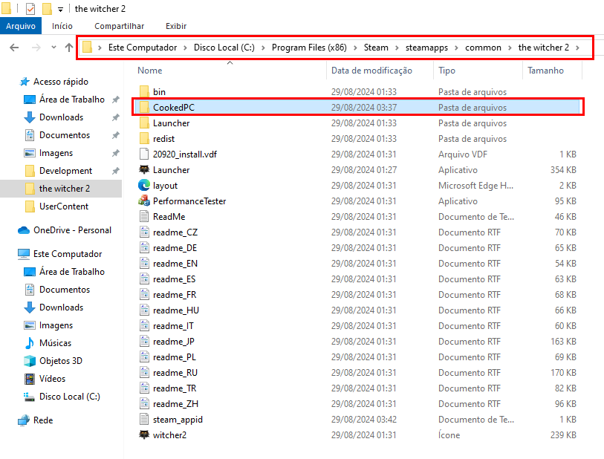Open UserContent folder in navigation pane
604x459 pixels.
click(64, 206)
